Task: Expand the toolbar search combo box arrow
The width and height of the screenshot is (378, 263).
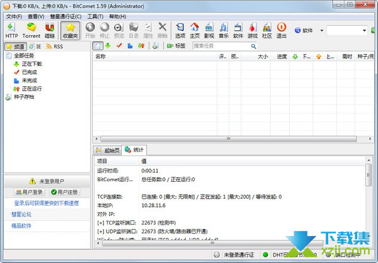Action: coord(364,31)
